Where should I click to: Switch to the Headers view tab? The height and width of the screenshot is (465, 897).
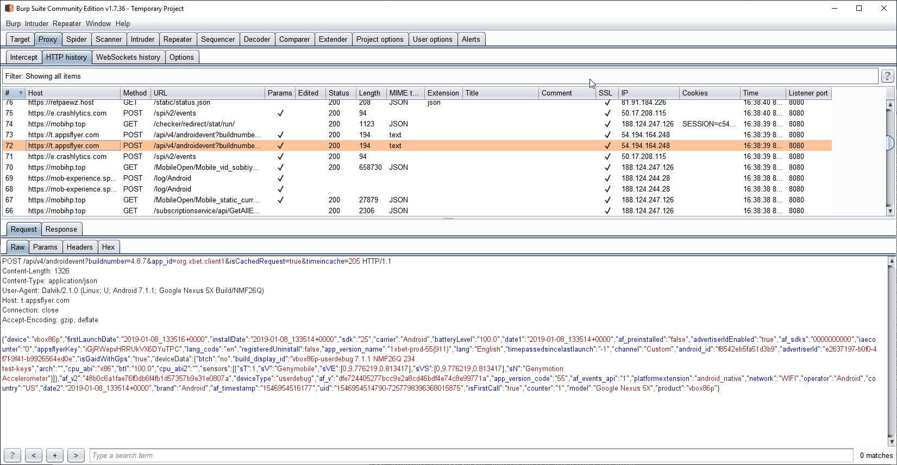click(80, 247)
